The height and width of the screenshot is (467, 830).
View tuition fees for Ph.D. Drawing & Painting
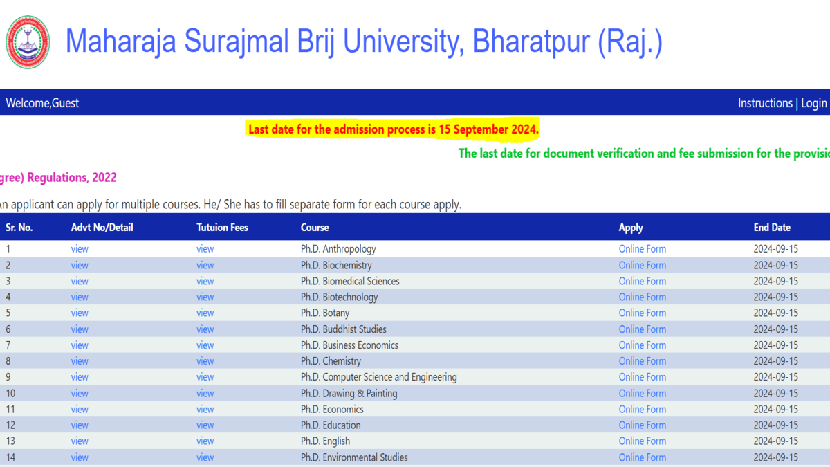pyautogui.click(x=205, y=394)
